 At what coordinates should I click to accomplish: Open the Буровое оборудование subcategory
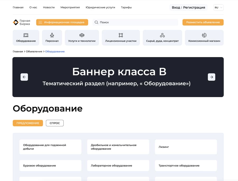coord(50,166)
